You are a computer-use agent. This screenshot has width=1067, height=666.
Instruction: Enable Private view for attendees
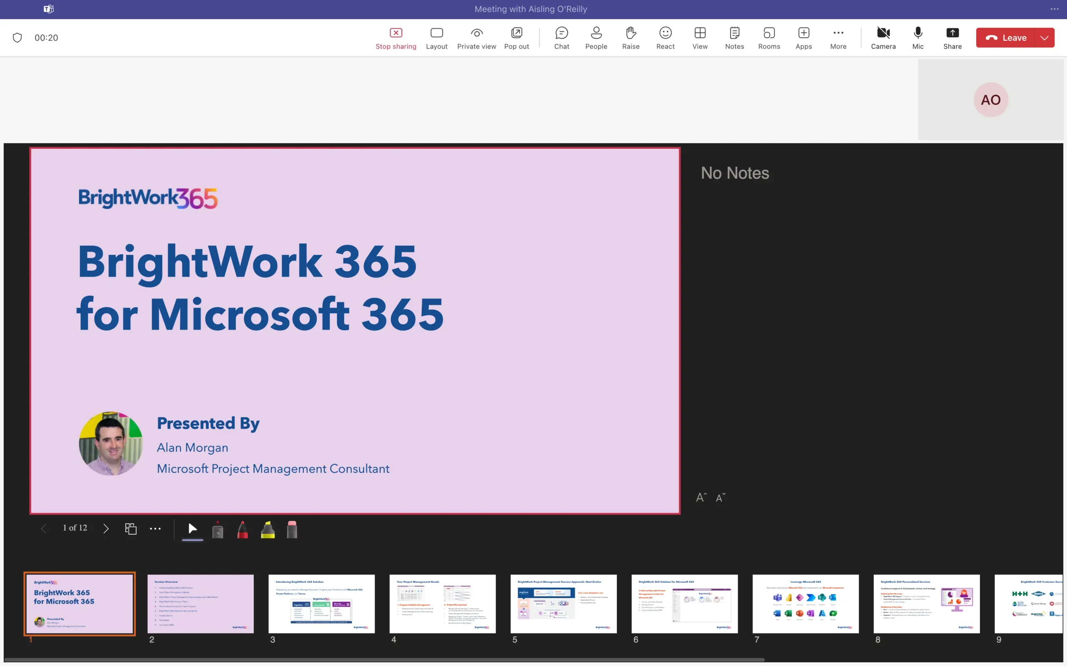point(476,37)
